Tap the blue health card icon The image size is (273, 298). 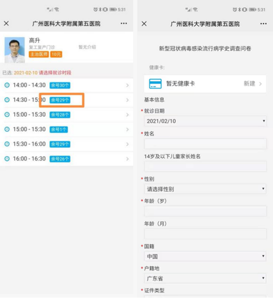pyautogui.click(x=155, y=83)
